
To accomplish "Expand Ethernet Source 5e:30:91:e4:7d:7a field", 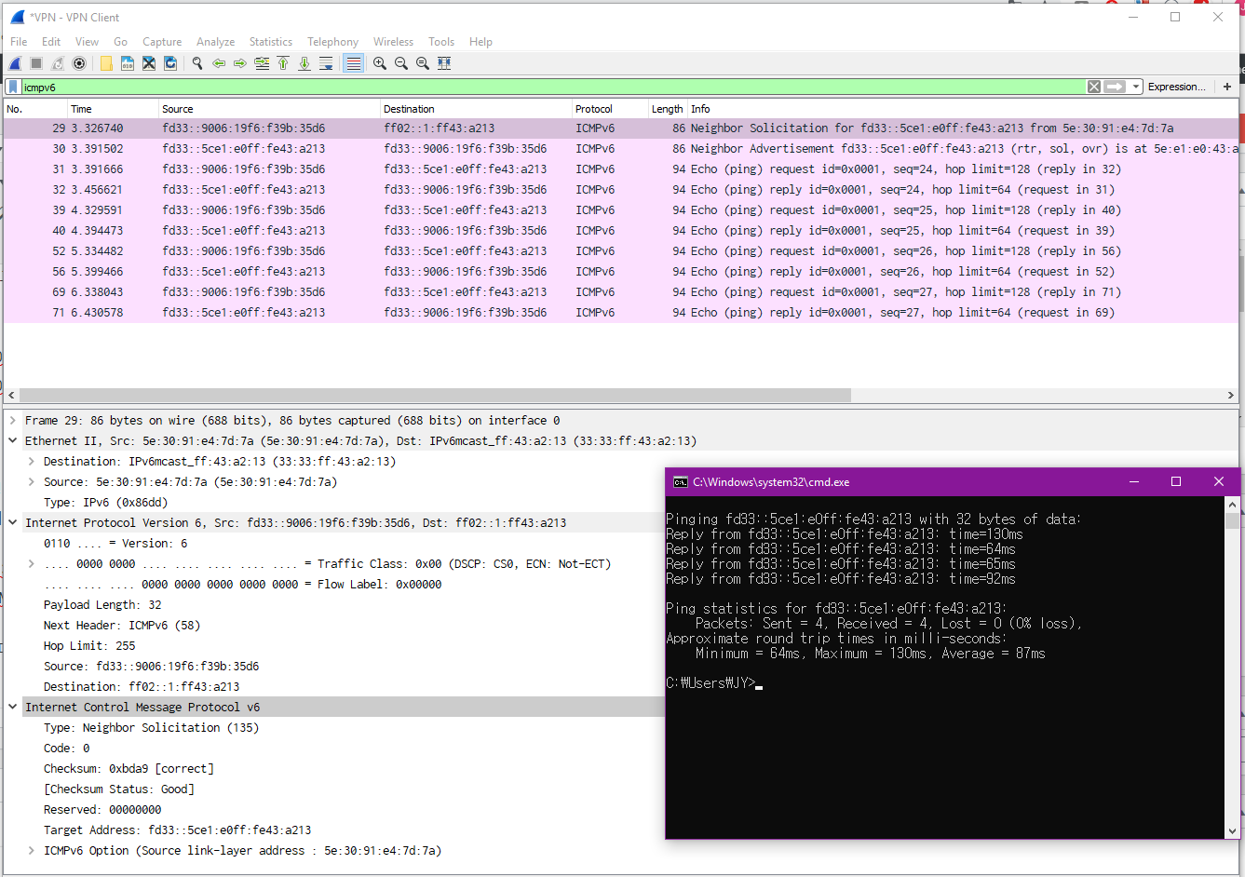I will (x=32, y=482).
